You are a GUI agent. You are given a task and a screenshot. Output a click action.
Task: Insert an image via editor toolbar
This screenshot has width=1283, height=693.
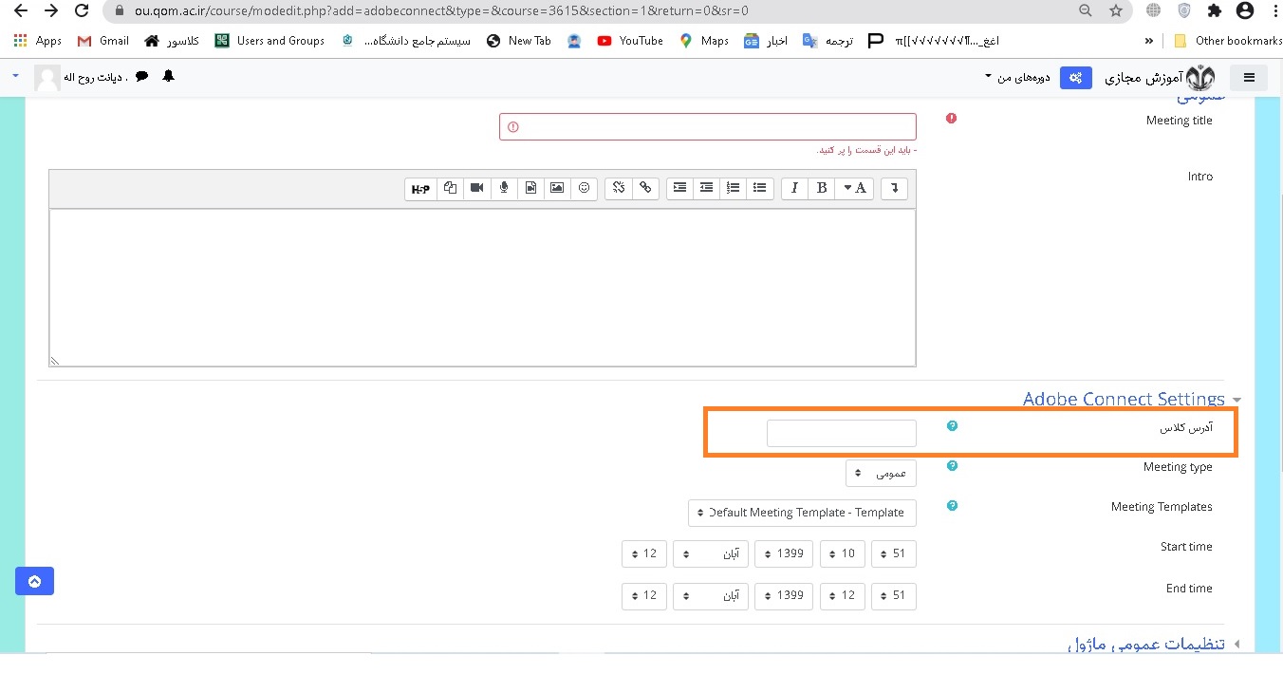[557, 188]
